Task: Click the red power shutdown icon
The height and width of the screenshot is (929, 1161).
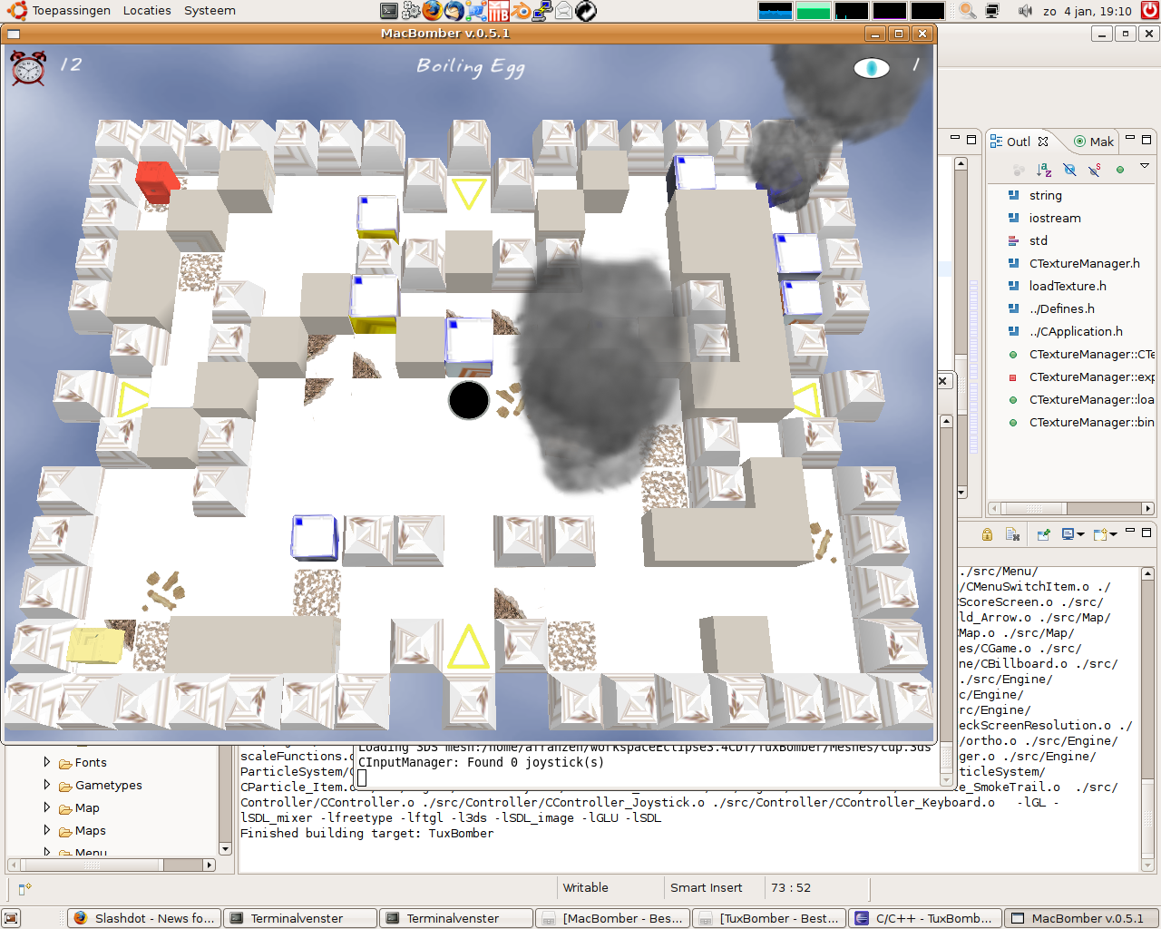Action: tap(1149, 11)
